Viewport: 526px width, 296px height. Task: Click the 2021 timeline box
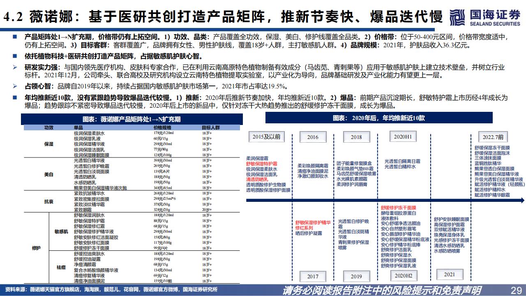point(449,274)
